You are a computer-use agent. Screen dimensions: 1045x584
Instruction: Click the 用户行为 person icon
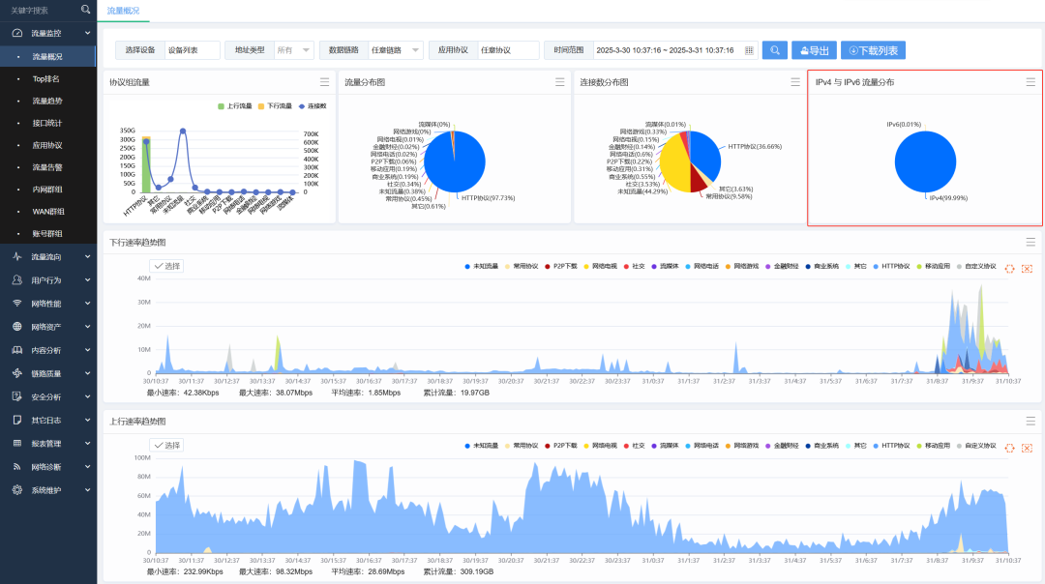point(17,279)
